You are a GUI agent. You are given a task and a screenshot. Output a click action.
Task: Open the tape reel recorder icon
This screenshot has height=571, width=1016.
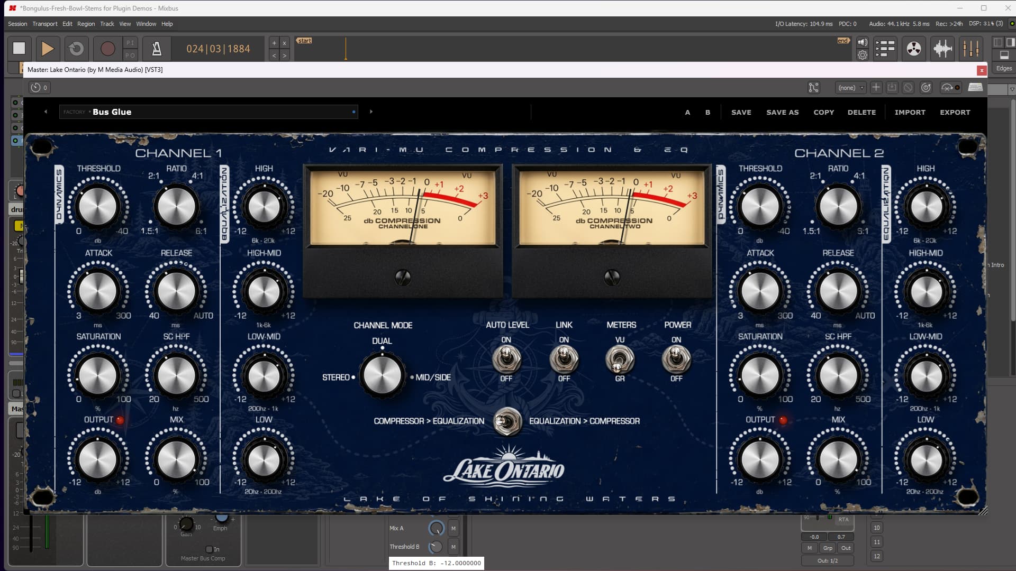(x=914, y=49)
